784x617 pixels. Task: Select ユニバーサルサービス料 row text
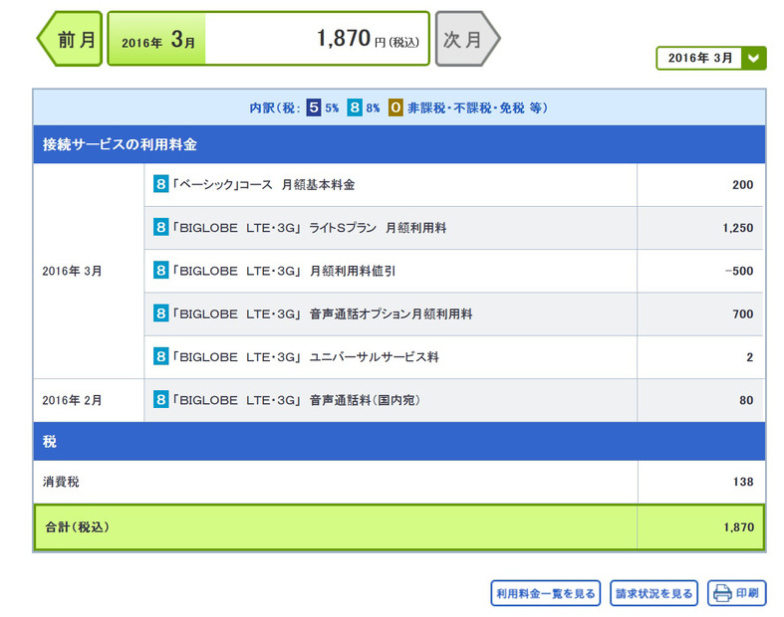point(306,357)
